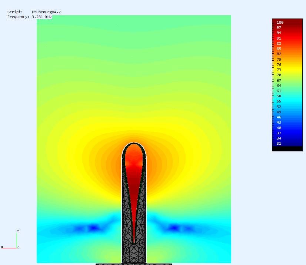The width and height of the screenshot is (306, 265).
Task: Click the 49 label on color legend
Action: point(279,112)
